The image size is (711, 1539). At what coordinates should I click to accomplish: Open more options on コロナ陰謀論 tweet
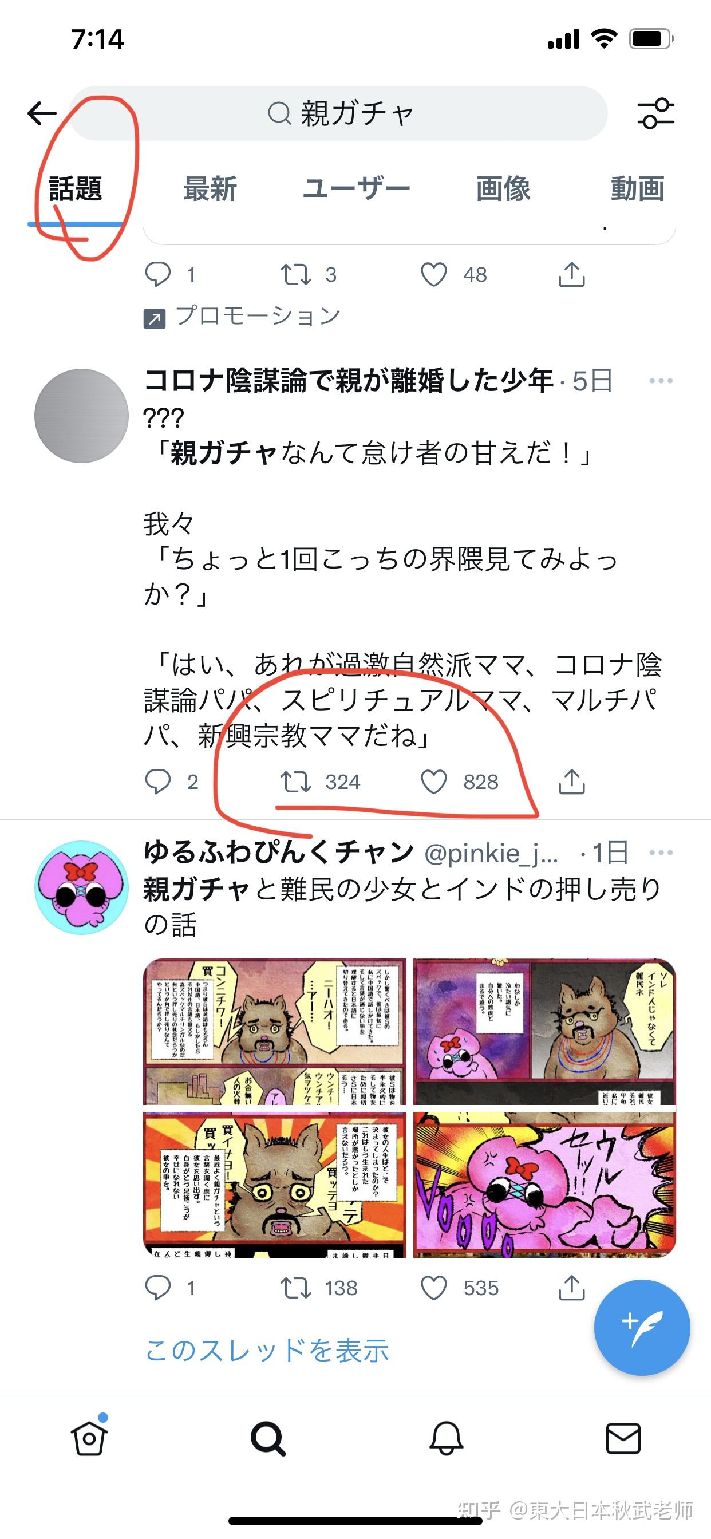pos(661,381)
